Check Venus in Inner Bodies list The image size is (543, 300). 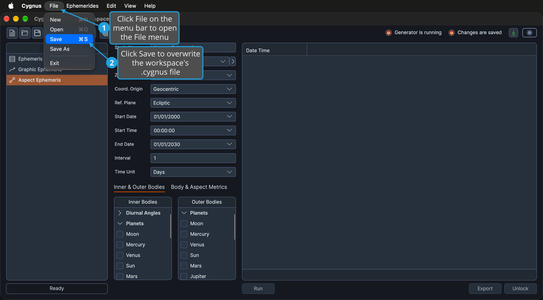[x=120, y=255]
